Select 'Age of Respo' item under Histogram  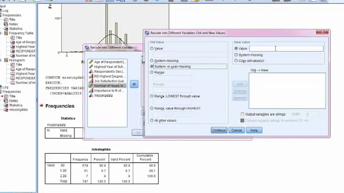click(x=25, y=69)
